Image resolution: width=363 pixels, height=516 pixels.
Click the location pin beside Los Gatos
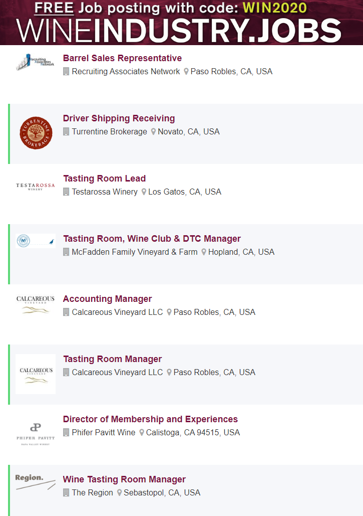pos(144,192)
